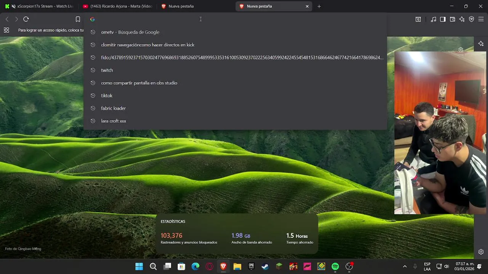The width and height of the screenshot is (488, 274).
Task: Open Task View in taskbar
Action: tap(167, 266)
